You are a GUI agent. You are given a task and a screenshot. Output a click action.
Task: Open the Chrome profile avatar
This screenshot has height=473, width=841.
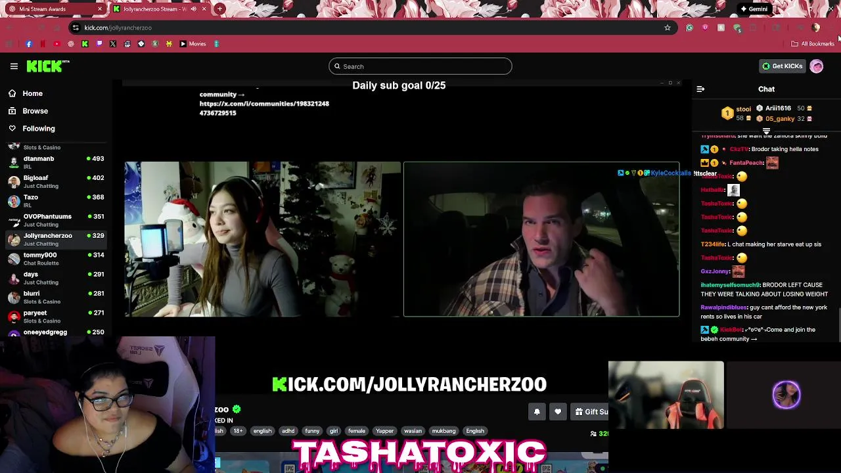[816, 28]
